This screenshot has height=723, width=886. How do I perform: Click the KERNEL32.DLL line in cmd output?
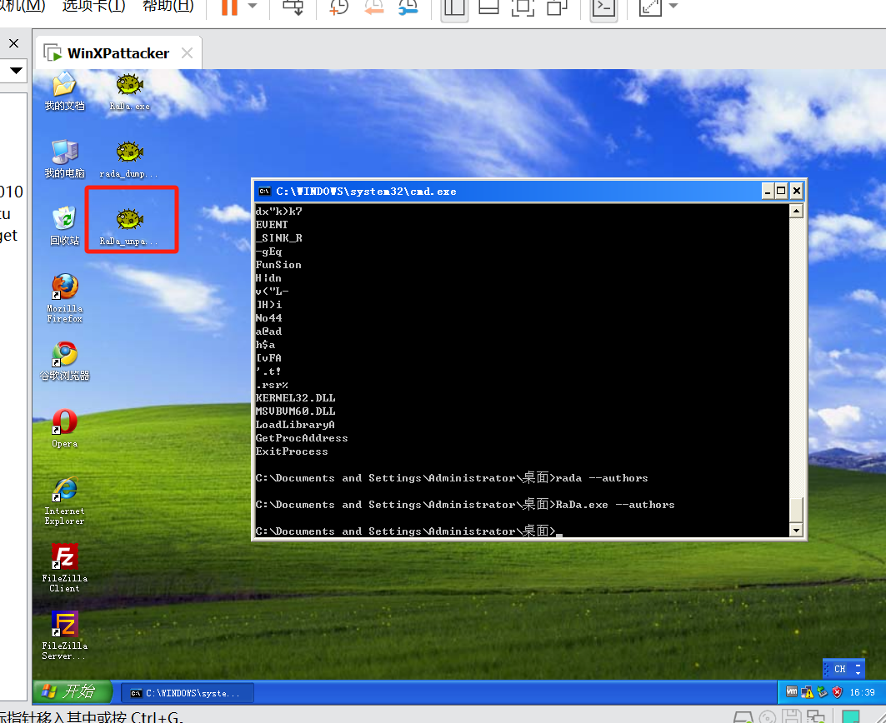[x=296, y=397]
